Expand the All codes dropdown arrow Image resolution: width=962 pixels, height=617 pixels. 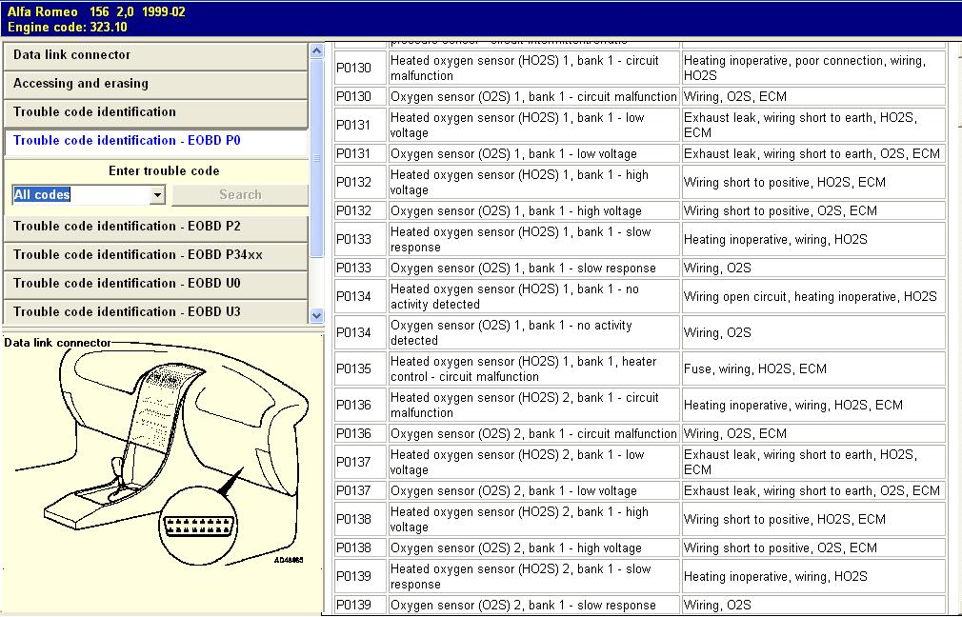point(158,195)
